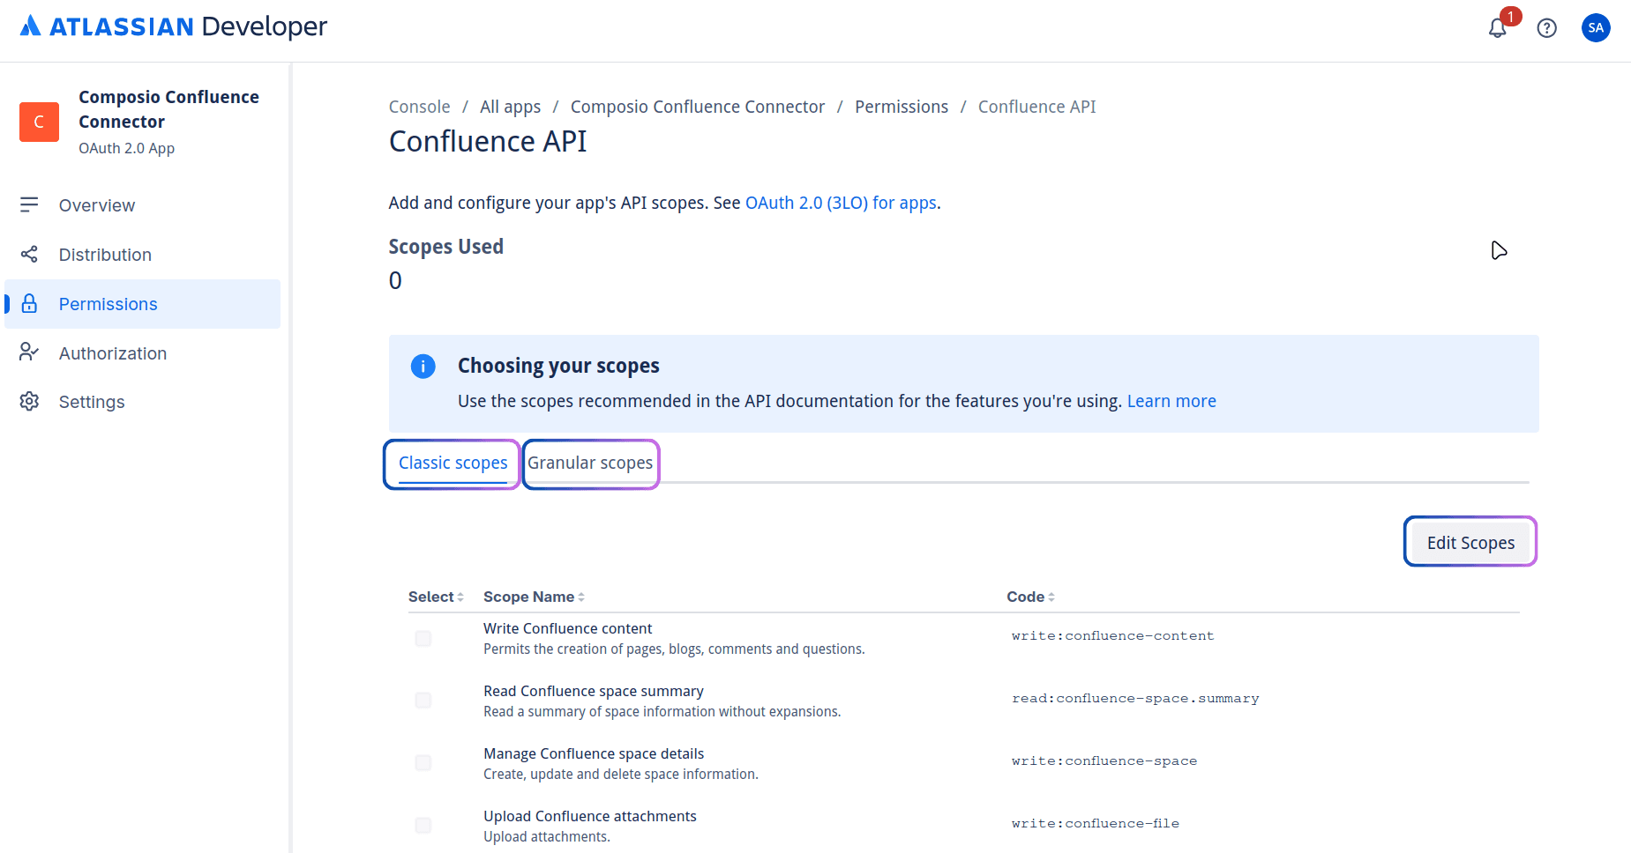Screen dimensions: 1631x853
Task: Sort by the Code column
Action: 1030,597
